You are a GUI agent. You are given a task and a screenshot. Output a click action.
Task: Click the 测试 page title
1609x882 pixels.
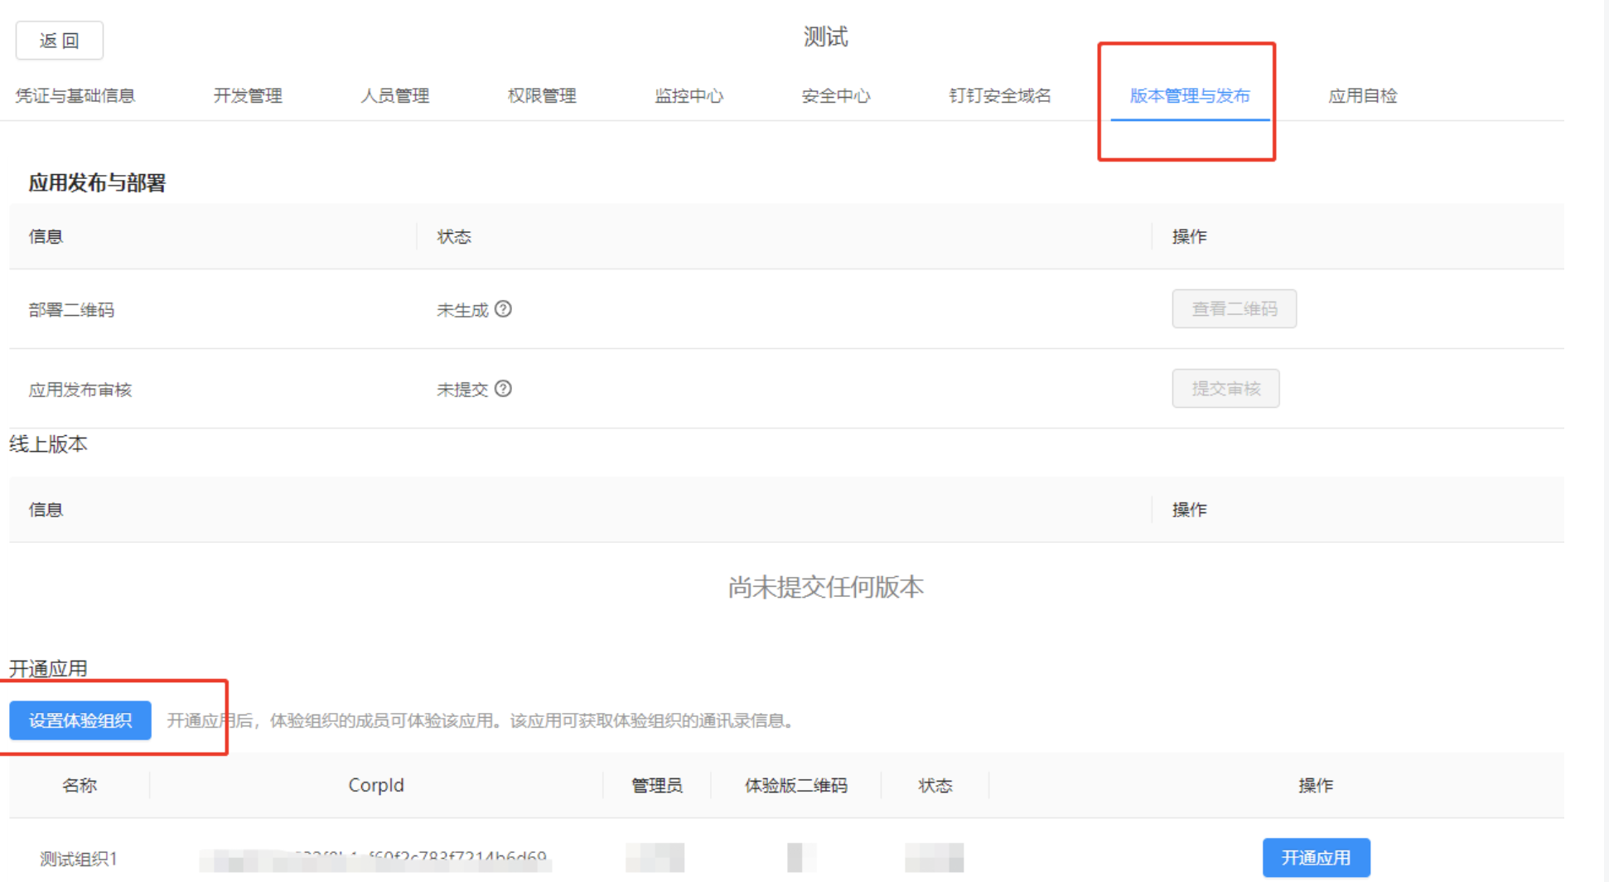(x=825, y=36)
